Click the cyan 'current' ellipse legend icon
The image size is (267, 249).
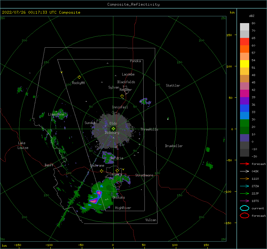[x=244, y=208]
